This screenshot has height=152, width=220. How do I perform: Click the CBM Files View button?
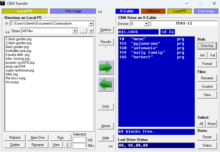[207, 95]
